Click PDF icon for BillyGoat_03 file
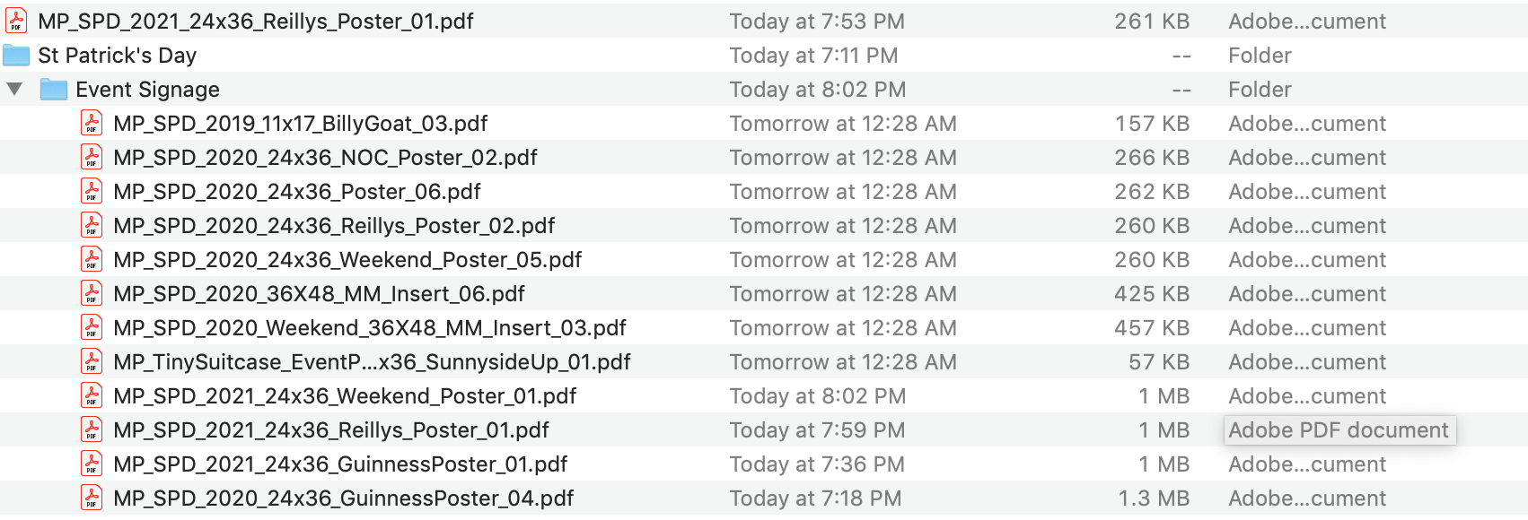The width and height of the screenshot is (1528, 520). coord(92,123)
